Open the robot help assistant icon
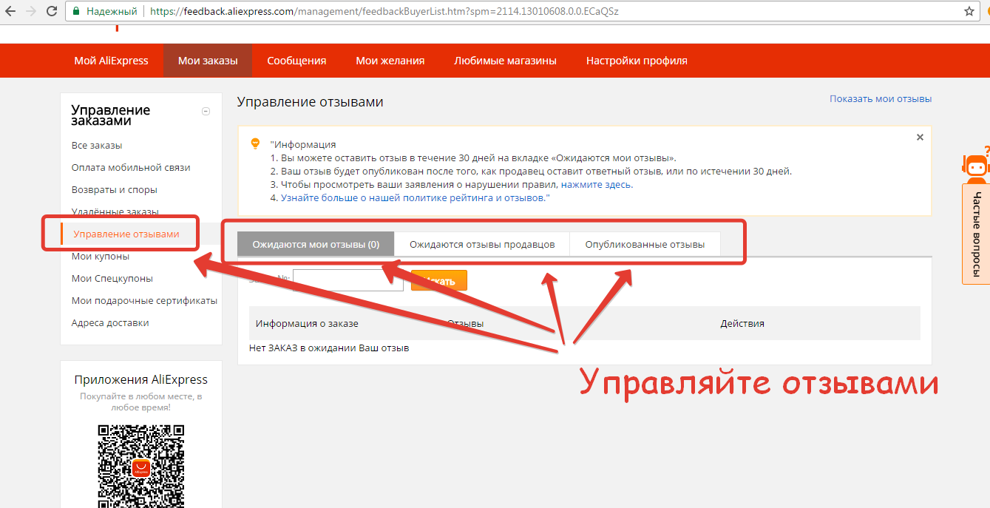990x508 pixels. [x=976, y=166]
